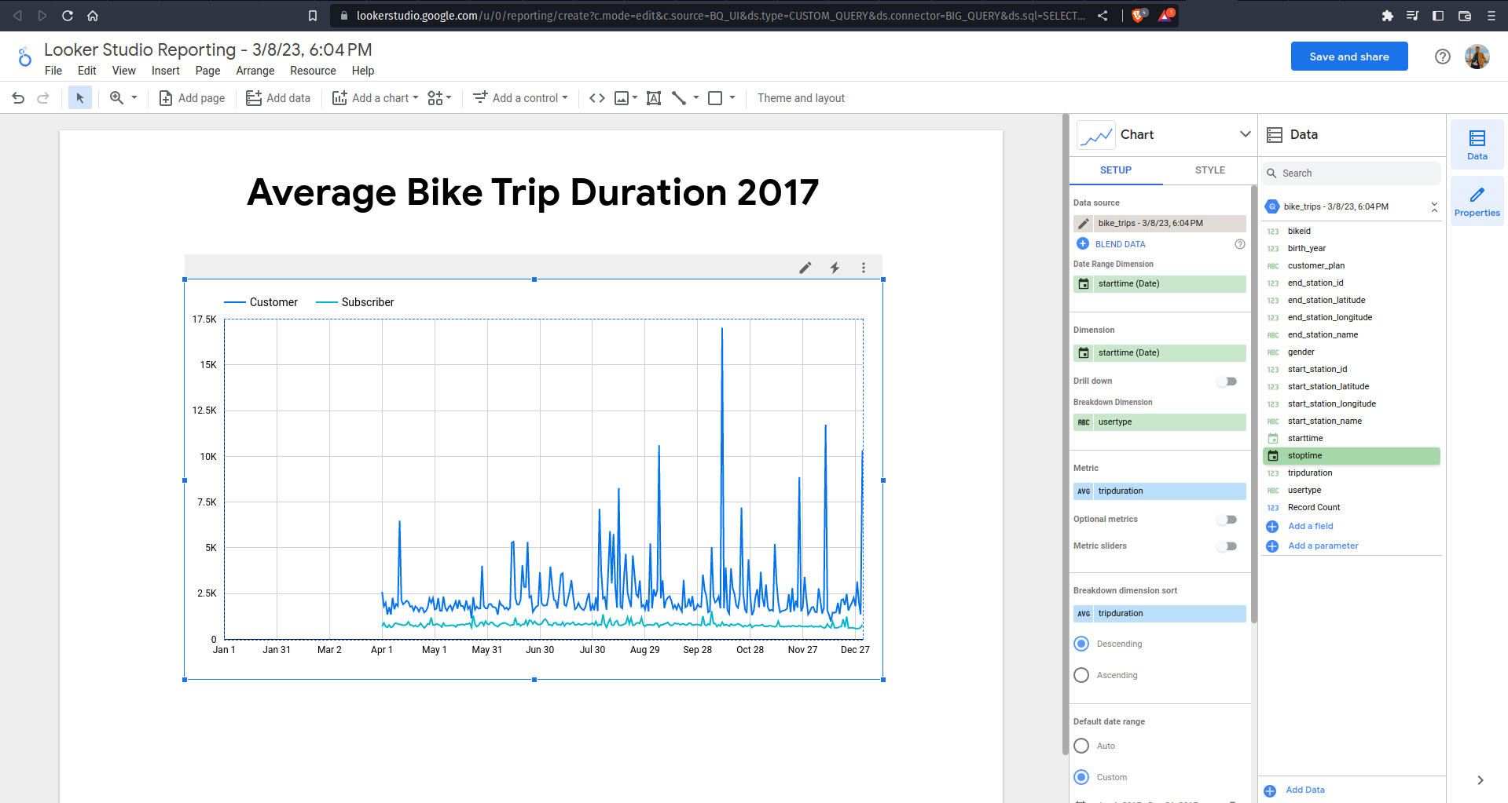Viewport: 1508px width, 803px height.
Task: Switch to the STYLE tab
Action: [1209, 170]
